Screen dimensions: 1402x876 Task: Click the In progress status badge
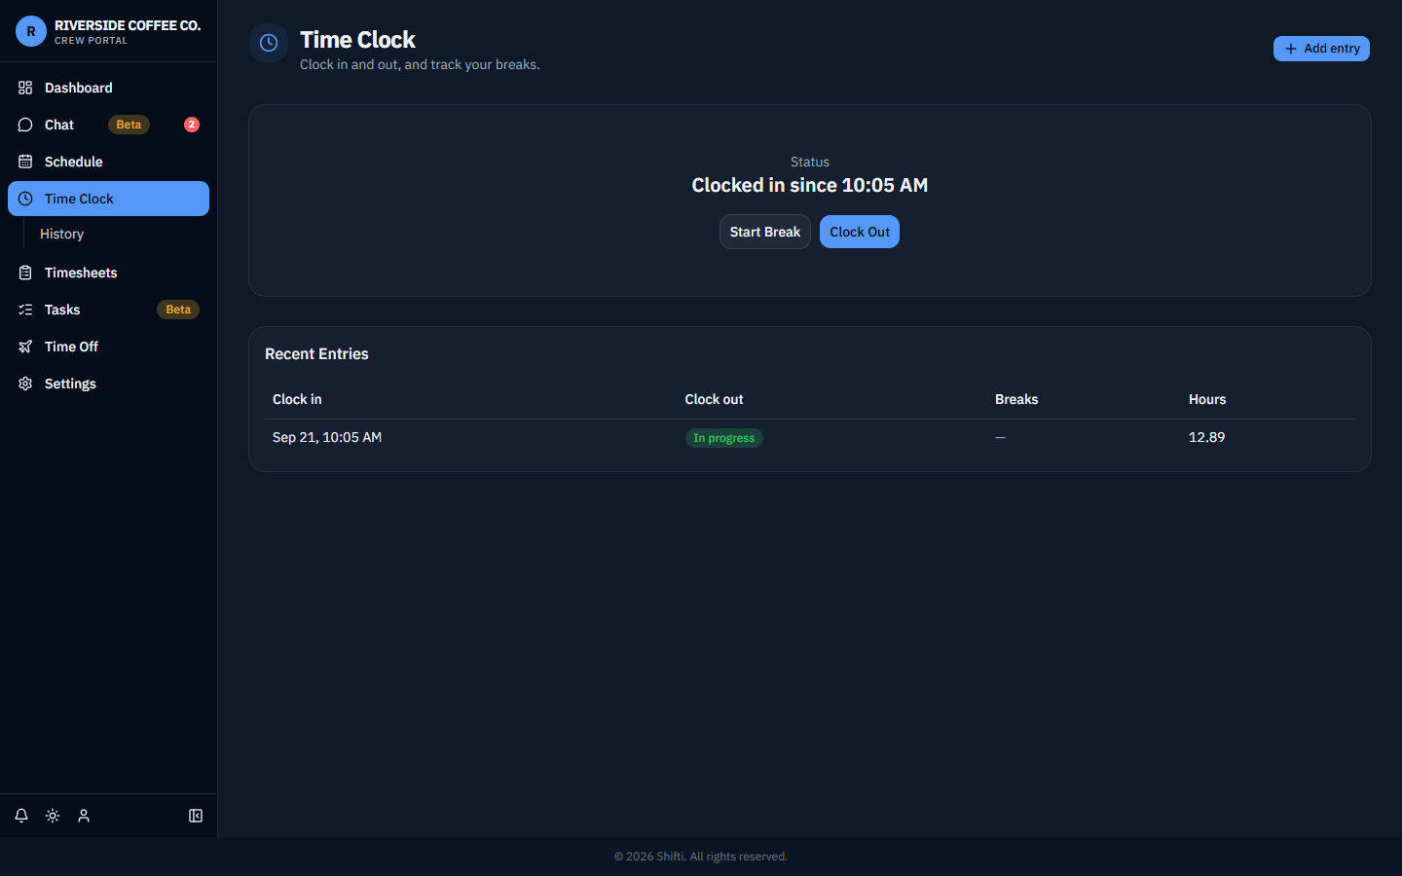[x=723, y=438]
